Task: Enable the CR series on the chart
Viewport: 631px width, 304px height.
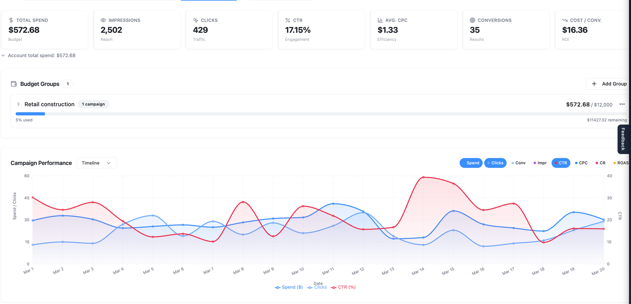Action: (600, 163)
